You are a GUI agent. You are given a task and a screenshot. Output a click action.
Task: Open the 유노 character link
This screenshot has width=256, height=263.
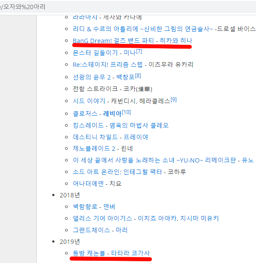[x=248, y=160]
